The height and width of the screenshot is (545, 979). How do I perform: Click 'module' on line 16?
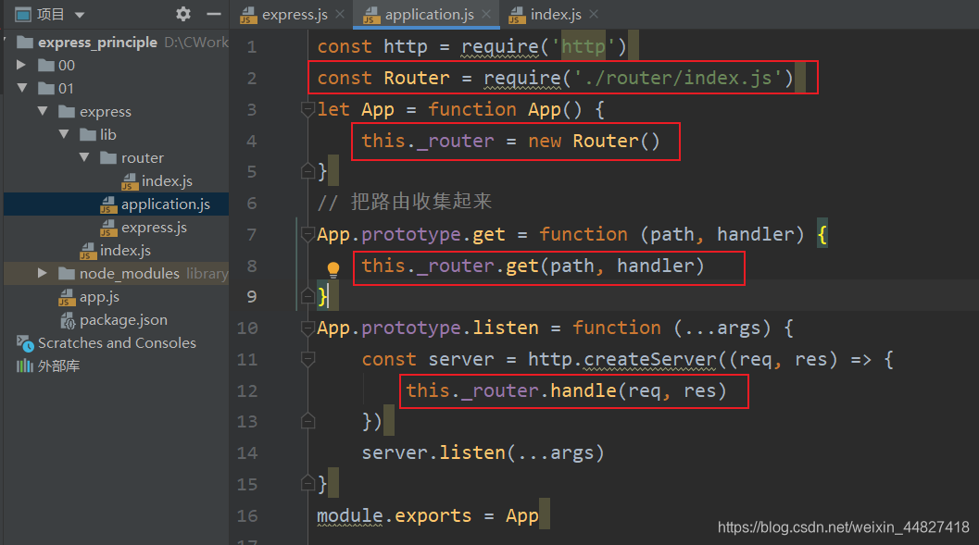click(x=350, y=515)
